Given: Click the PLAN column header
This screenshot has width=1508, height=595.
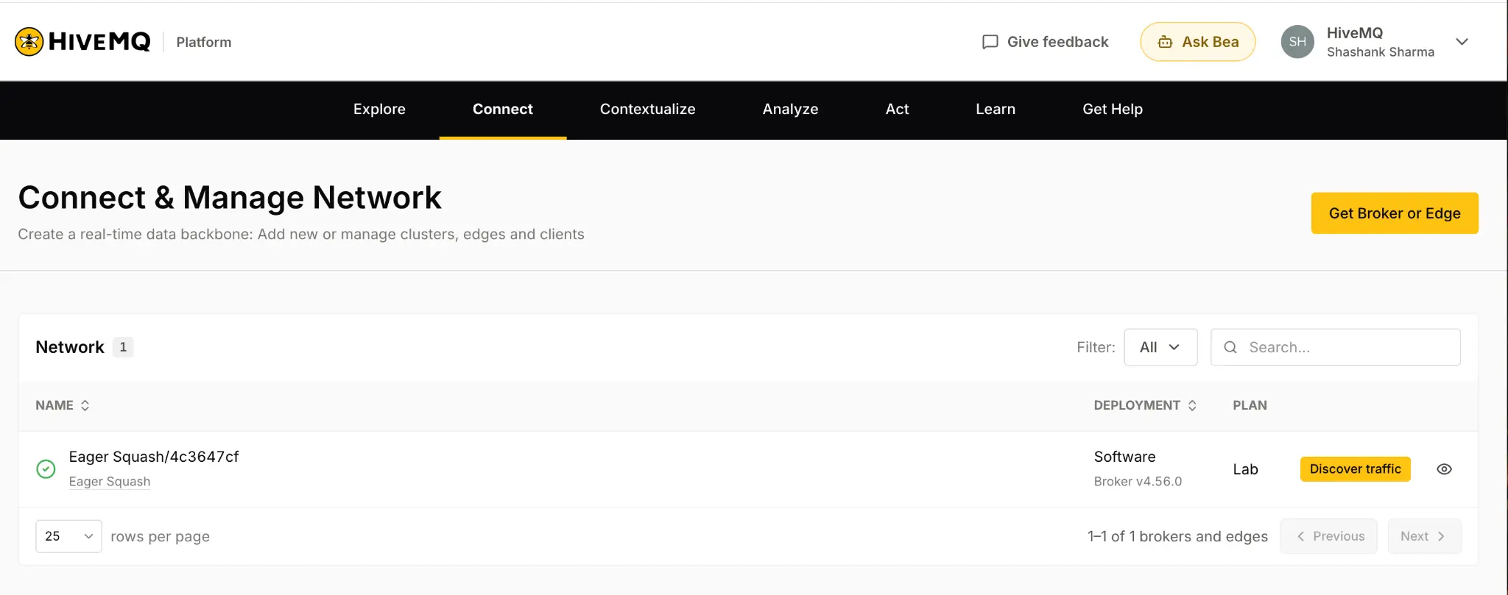Looking at the screenshot, I should [1250, 405].
